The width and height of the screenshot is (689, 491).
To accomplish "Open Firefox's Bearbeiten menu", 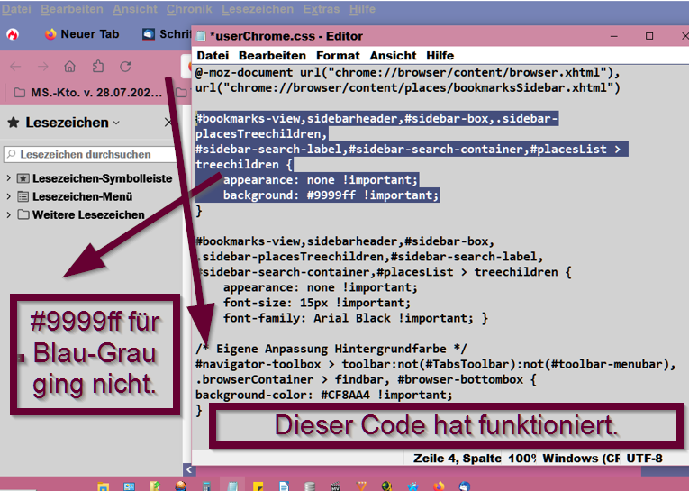I will (x=72, y=9).
